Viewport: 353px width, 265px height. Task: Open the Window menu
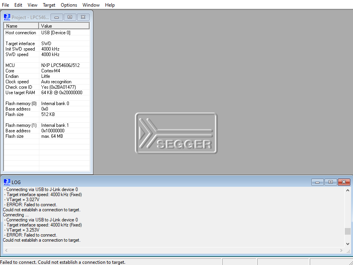(91, 5)
